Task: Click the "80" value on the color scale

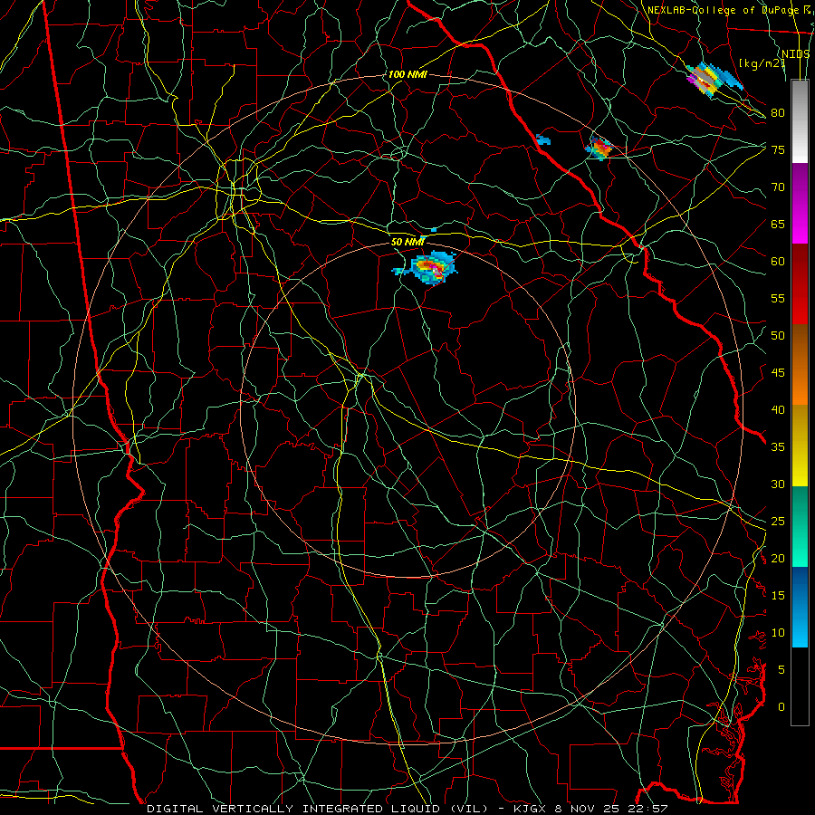Action: pyautogui.click(x=778, y=113)
